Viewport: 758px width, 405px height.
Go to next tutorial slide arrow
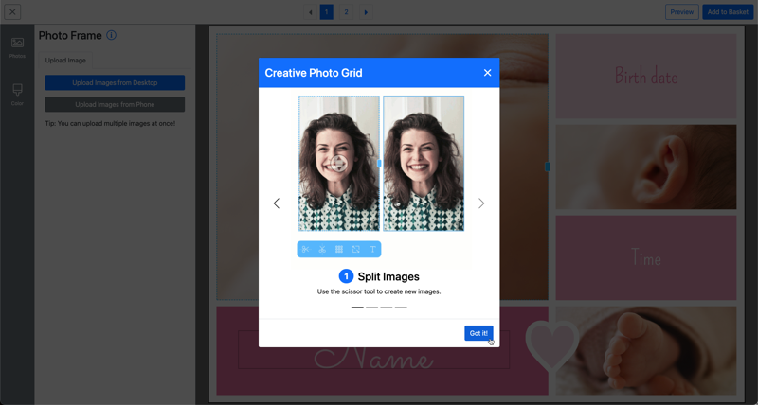pos(481,203)
